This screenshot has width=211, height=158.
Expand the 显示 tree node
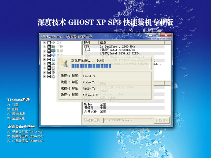click(x=44, y=51)
